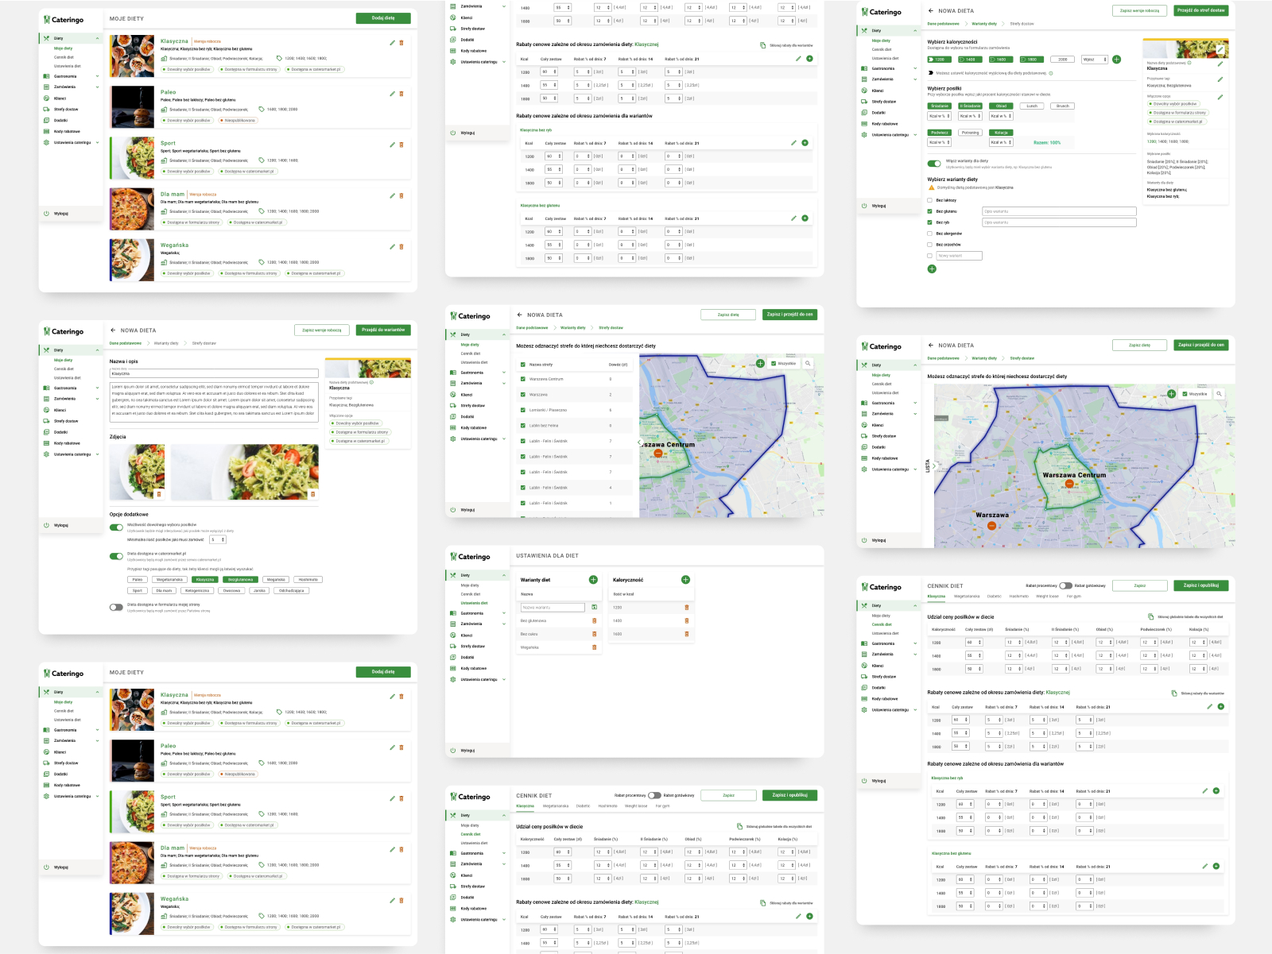Delete the small photo under Zdjęcia
This screenshot has height=954, width=1272.
[159, 494]
